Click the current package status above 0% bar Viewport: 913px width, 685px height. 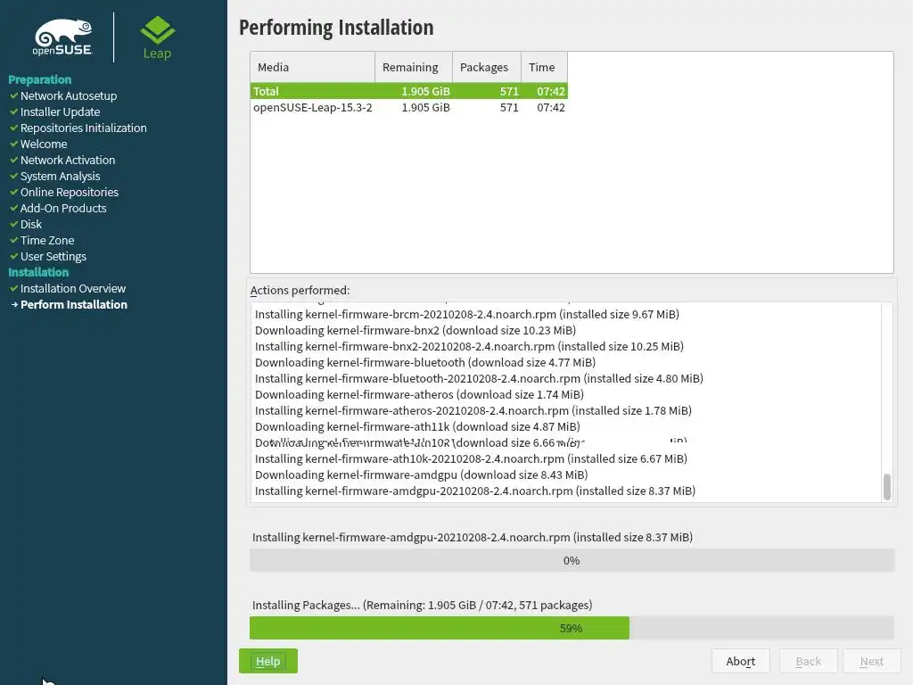[x=473, y=537]
